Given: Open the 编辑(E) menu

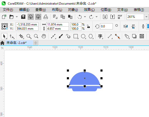Looking at the screenshot, I should pyautogui.click(x=24, y=10).
